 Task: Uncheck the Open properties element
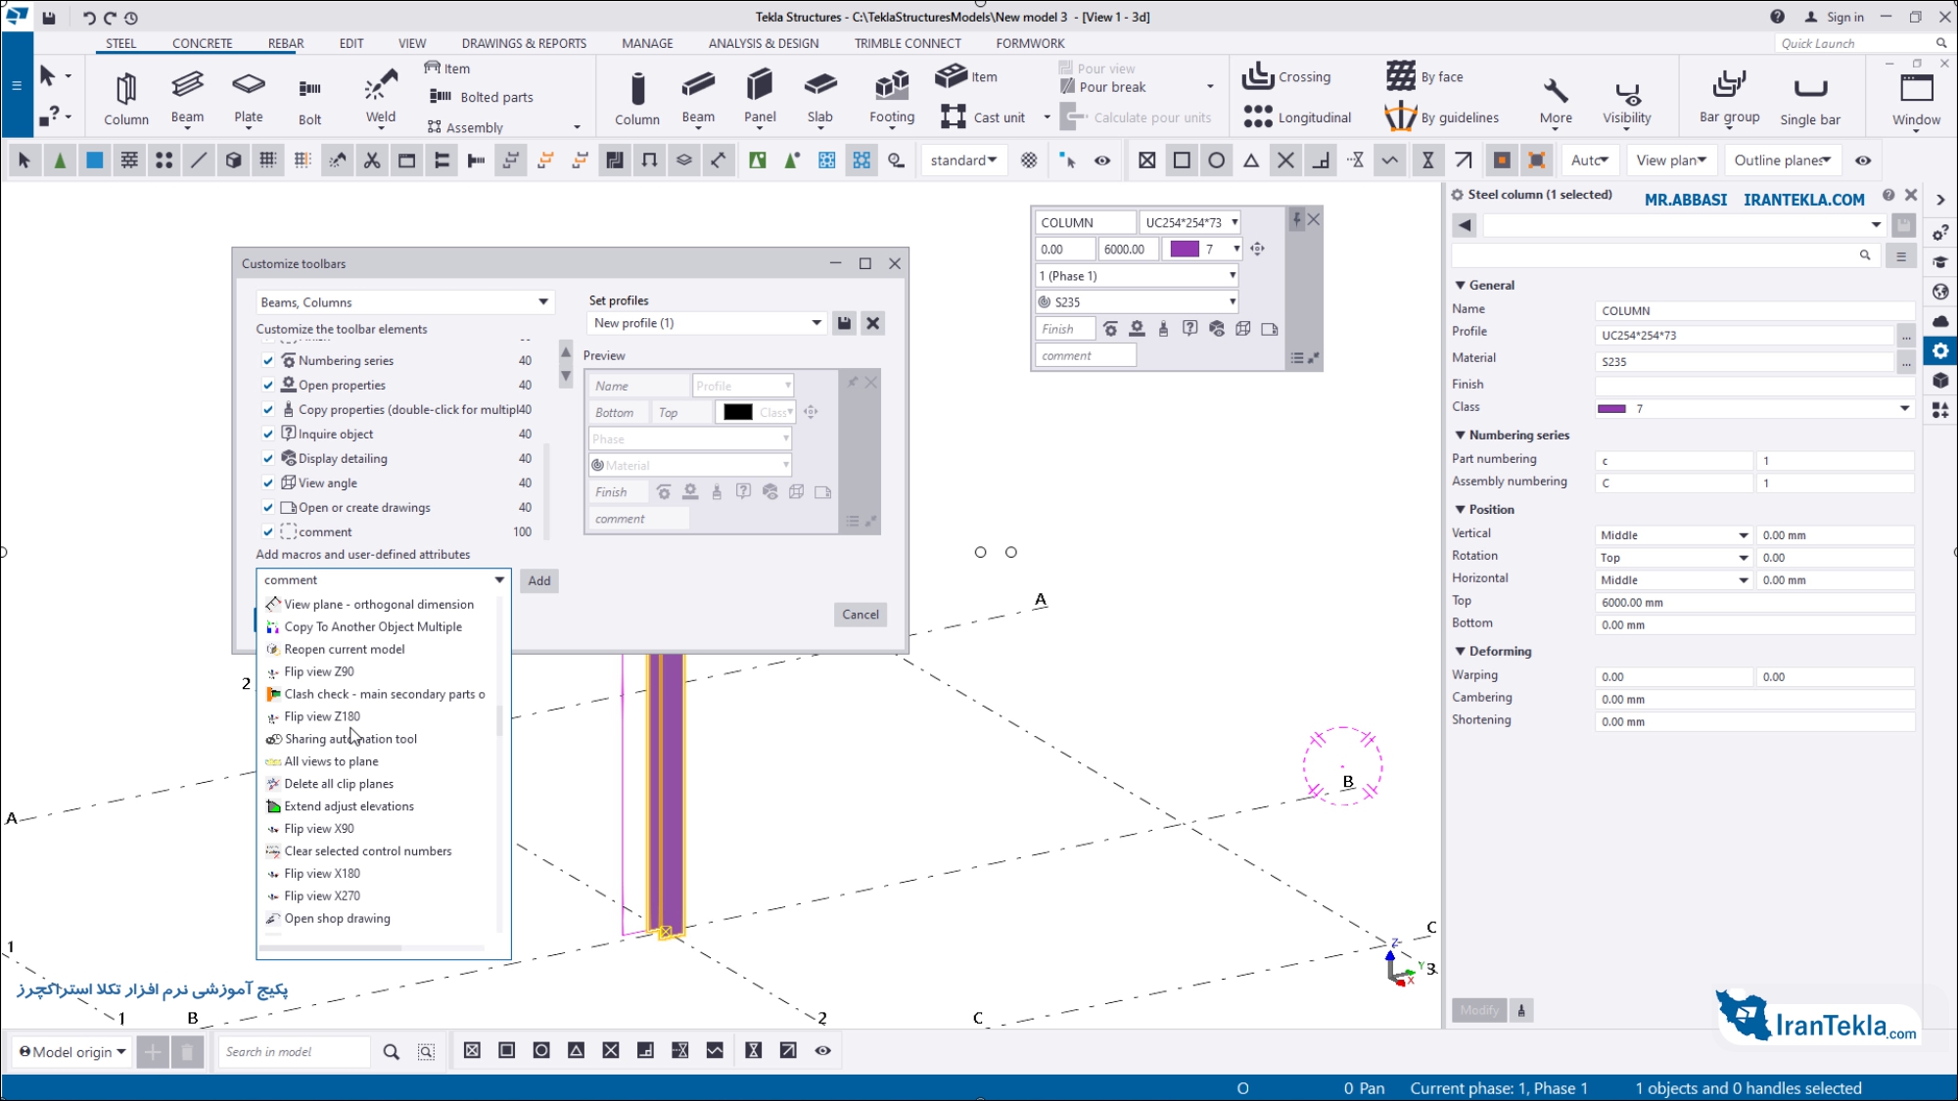[x=267, y=385]
